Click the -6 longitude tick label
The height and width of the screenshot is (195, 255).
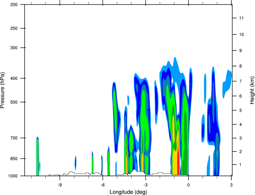point(103,185)
